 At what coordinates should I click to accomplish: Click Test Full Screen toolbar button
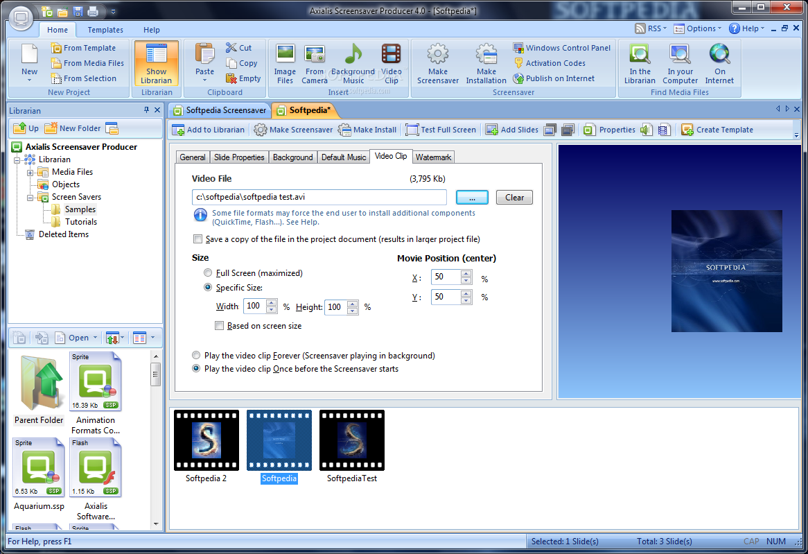coord(441,130)
